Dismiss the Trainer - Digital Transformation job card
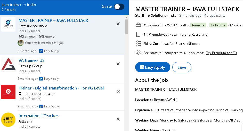Viewport: 243px width, 131px height. click(118, 92)
